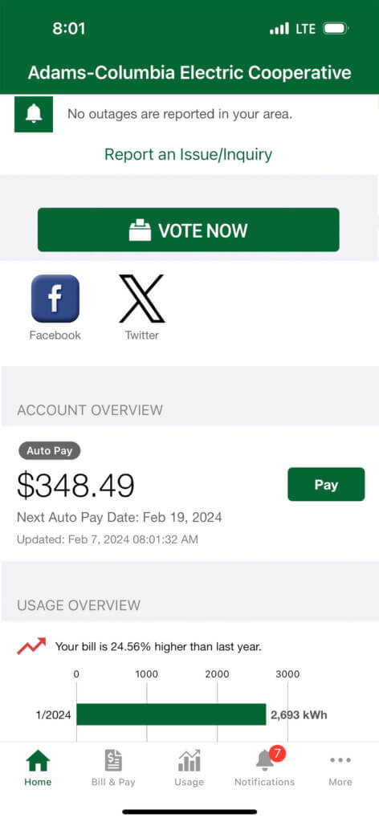Open Notifications with 7 badge
Viewport: 379px width, 822px height.
[265, 767]
